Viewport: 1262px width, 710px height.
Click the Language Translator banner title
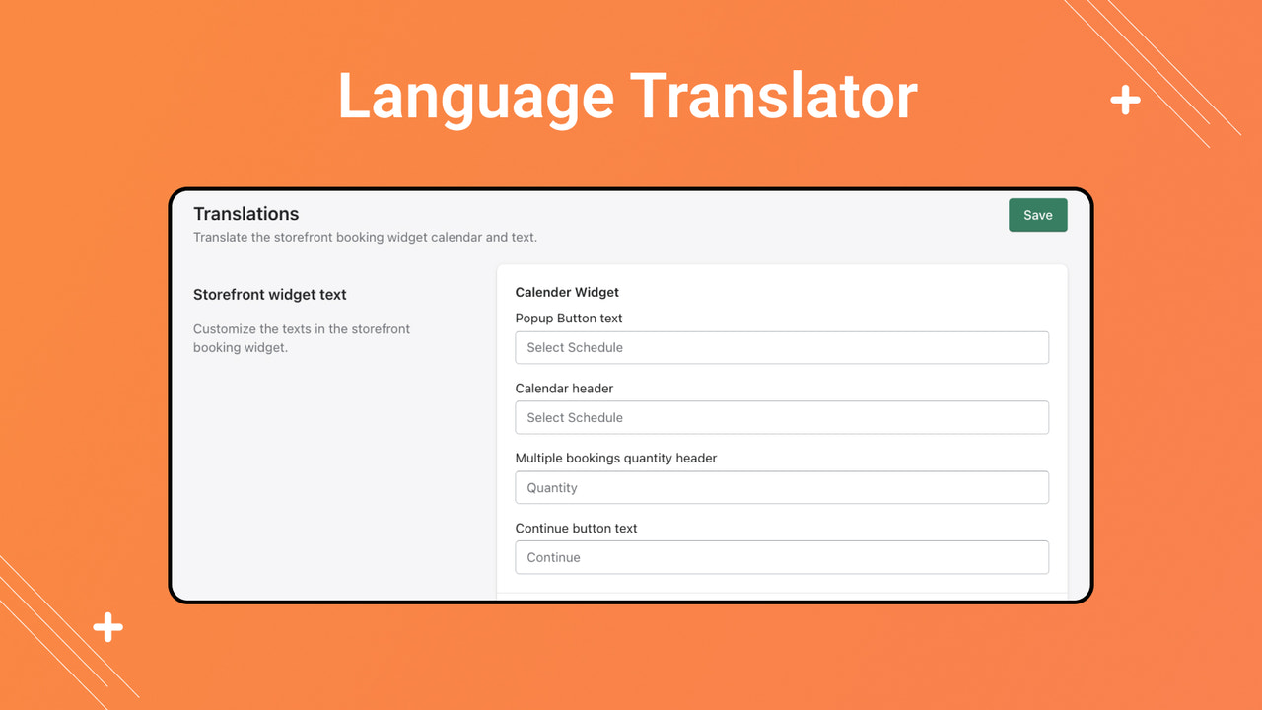tap(627, 96)
